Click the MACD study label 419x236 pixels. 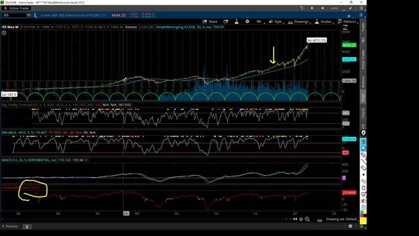click(29, 160)
